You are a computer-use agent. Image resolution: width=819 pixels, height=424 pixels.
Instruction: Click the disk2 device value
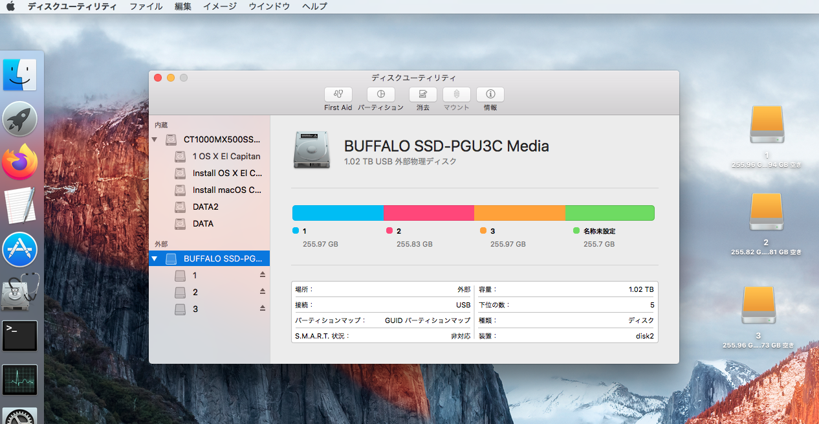[645, 336]
